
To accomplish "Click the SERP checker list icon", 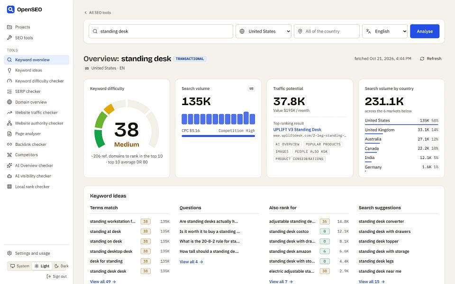I will [9, 91].
